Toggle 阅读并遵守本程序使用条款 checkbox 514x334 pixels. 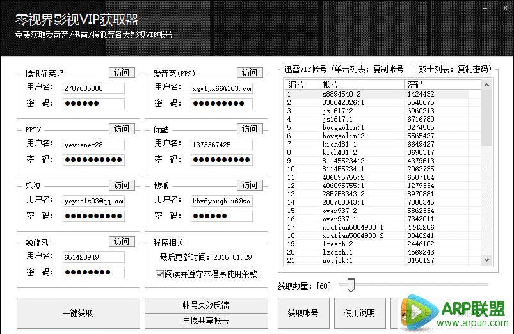(x=159, y=274)
